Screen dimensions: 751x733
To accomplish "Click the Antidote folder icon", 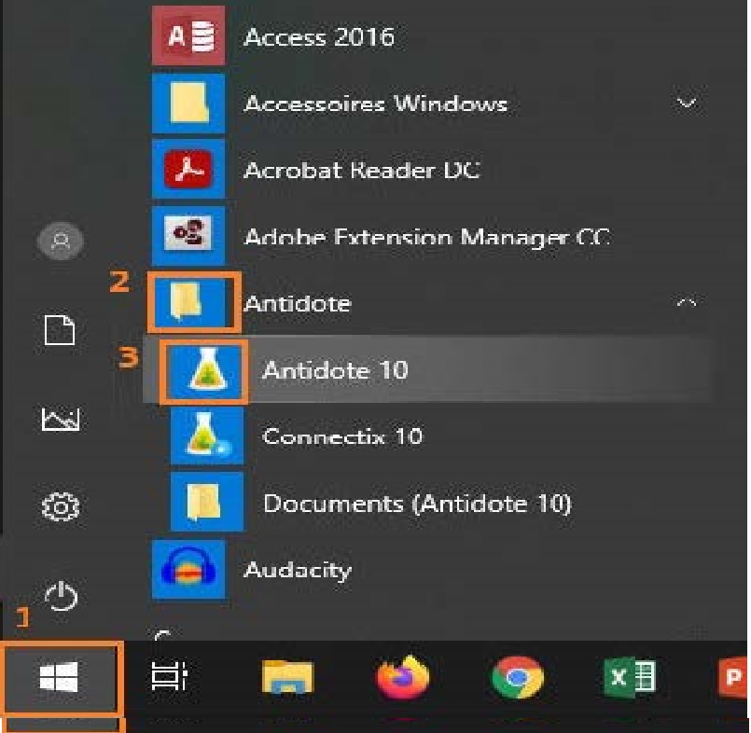I will [188, 303].
